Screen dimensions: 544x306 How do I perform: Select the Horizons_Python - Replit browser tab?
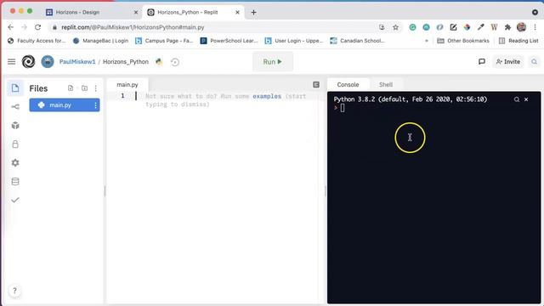point(193,12)
